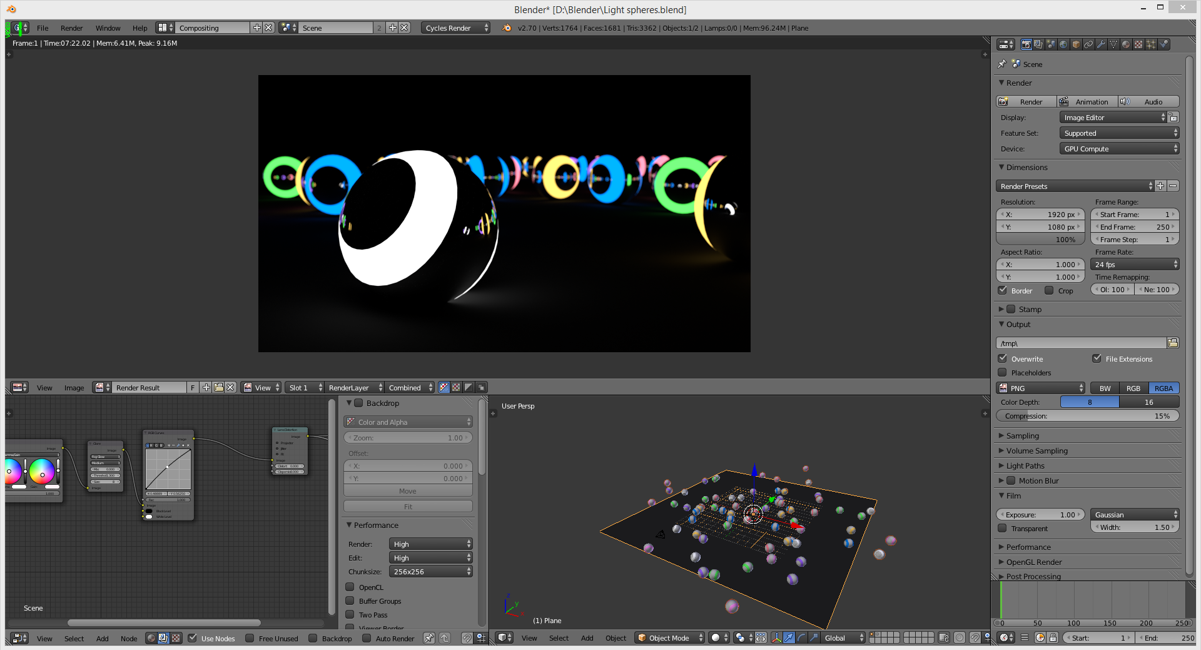Select the material node tree type icon
1201x650 pixels.
click(151, 638)
